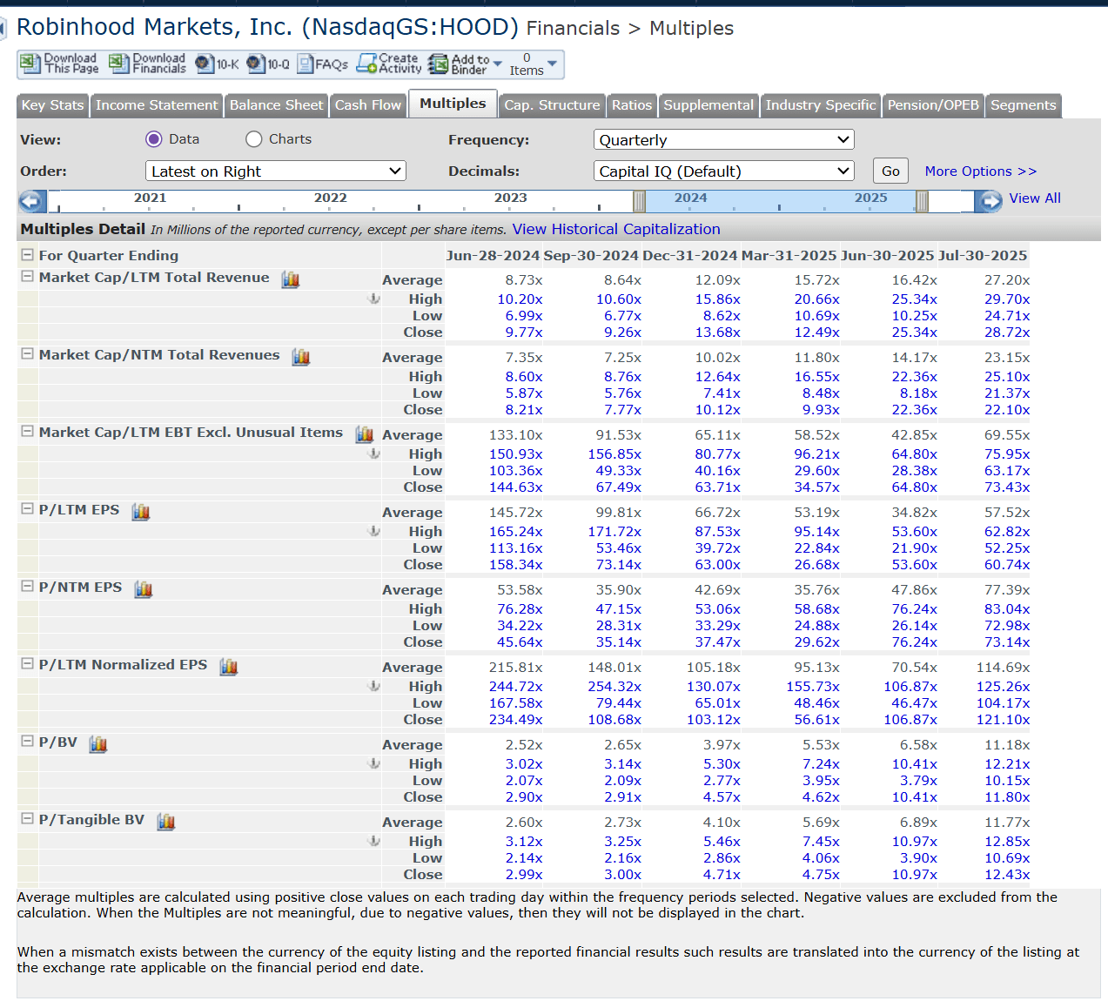Select the Data view radio button

[153, 138]
